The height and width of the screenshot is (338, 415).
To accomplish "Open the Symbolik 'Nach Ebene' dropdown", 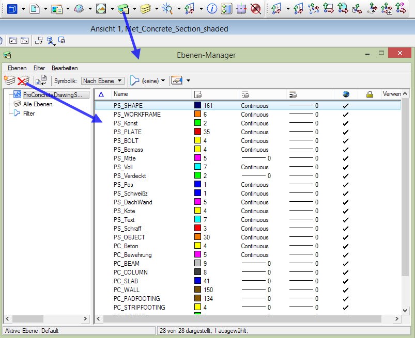I will tap(103, 81).
